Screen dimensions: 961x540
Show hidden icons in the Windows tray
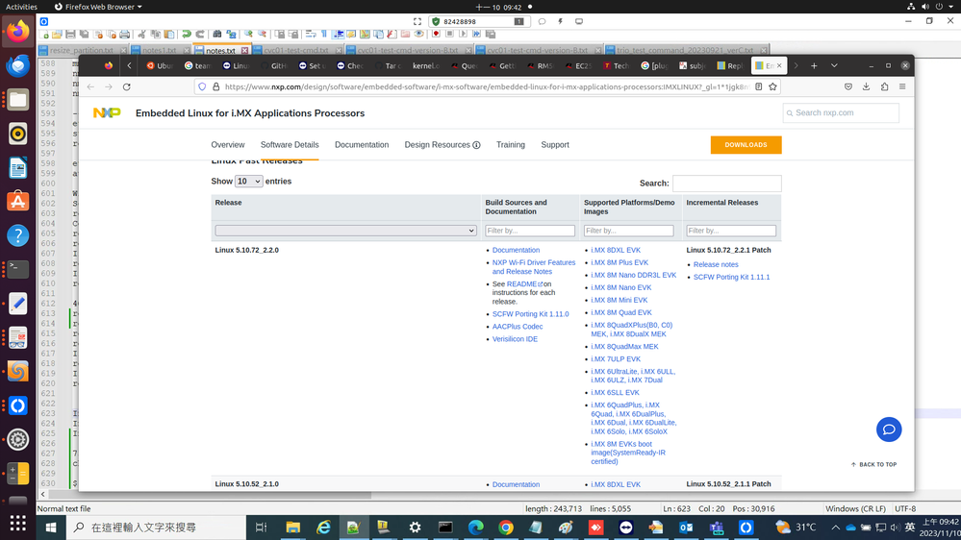pyautogui.click(x=835, y=528)
